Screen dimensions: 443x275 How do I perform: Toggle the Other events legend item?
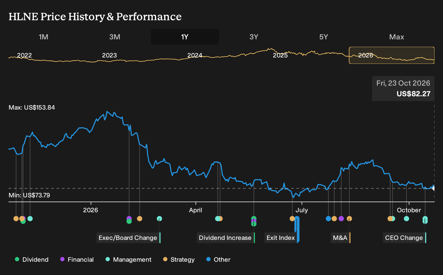click(218, 260)
